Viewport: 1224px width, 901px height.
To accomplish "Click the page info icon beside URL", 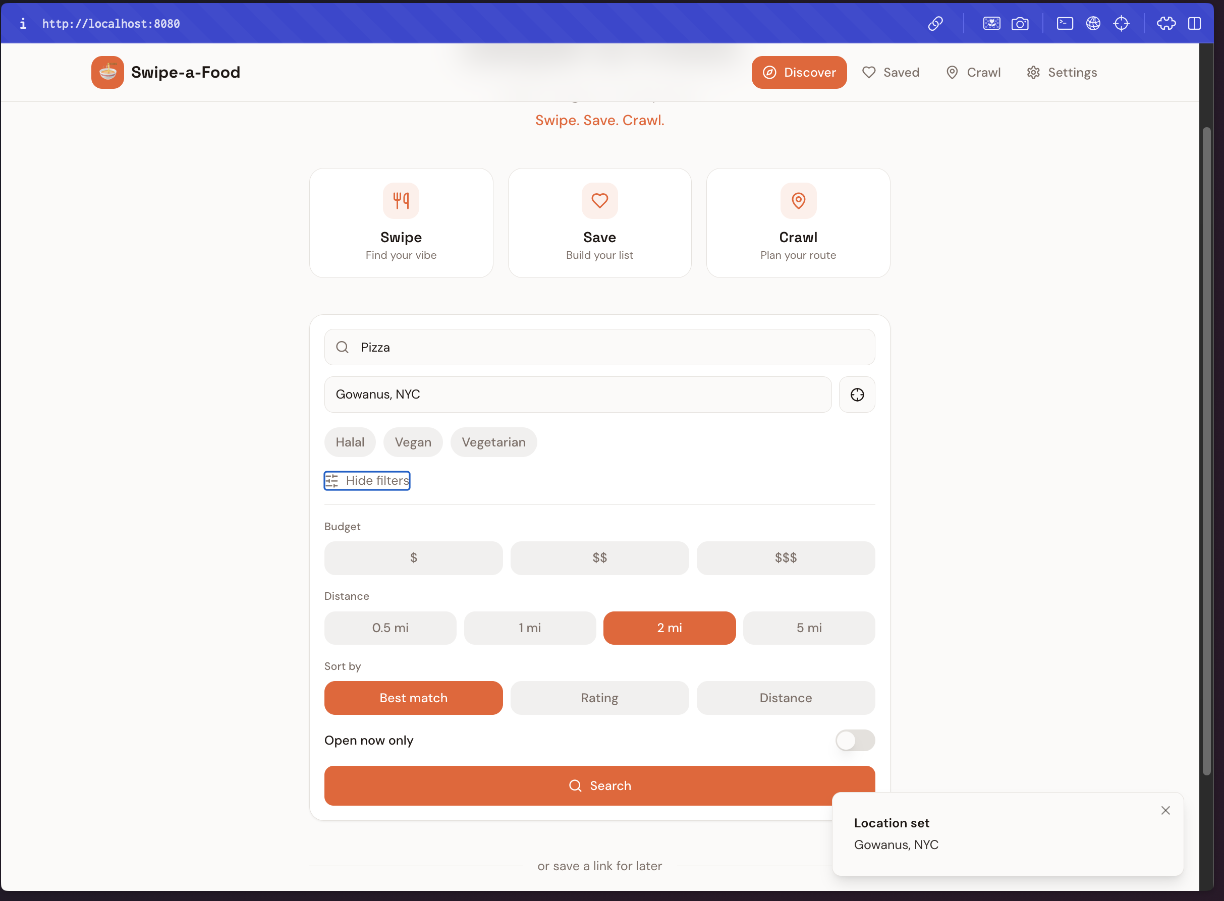I will [x=23, y=23].
